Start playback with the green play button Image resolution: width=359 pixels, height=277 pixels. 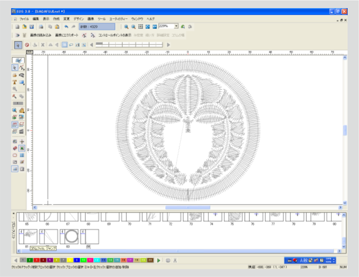click(159, 260)
